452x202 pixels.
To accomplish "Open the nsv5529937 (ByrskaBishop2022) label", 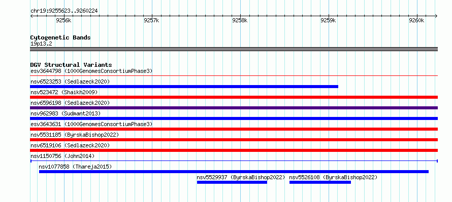I will pyautogui.click(x=241, y=177).
